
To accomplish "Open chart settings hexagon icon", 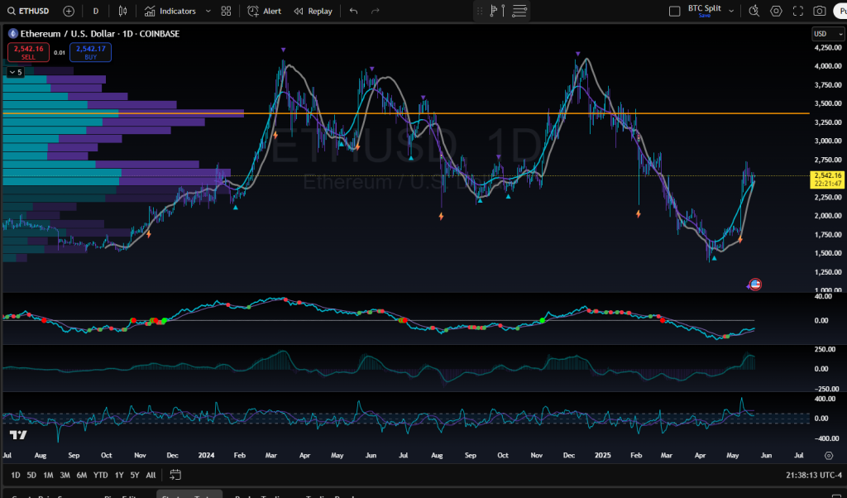I will [776, 11].
